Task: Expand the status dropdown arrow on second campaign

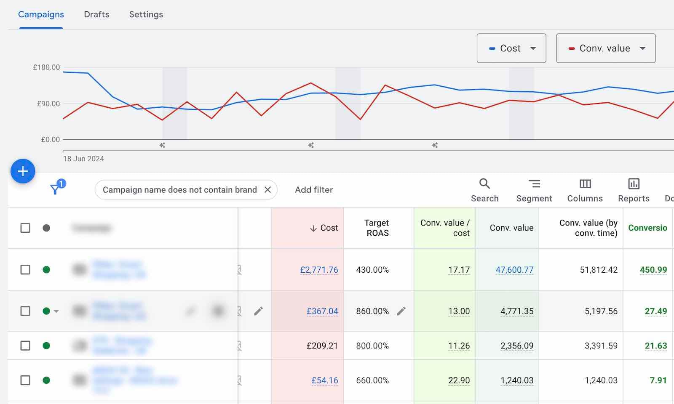Action: (x=57, y=311)
